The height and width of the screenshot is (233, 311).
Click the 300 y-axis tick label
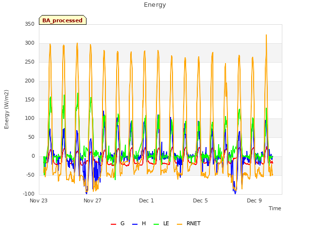[x=30, y=43]
